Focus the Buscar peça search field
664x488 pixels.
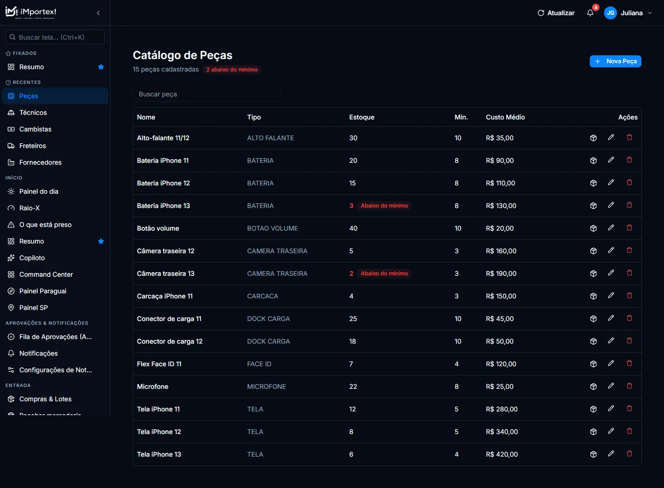(x=207, y=94)
